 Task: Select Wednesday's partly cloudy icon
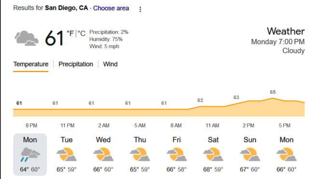click(103, 154)
